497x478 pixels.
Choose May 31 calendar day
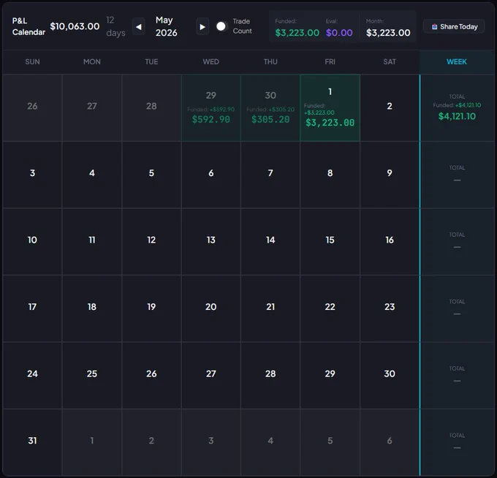click(32, 442)
